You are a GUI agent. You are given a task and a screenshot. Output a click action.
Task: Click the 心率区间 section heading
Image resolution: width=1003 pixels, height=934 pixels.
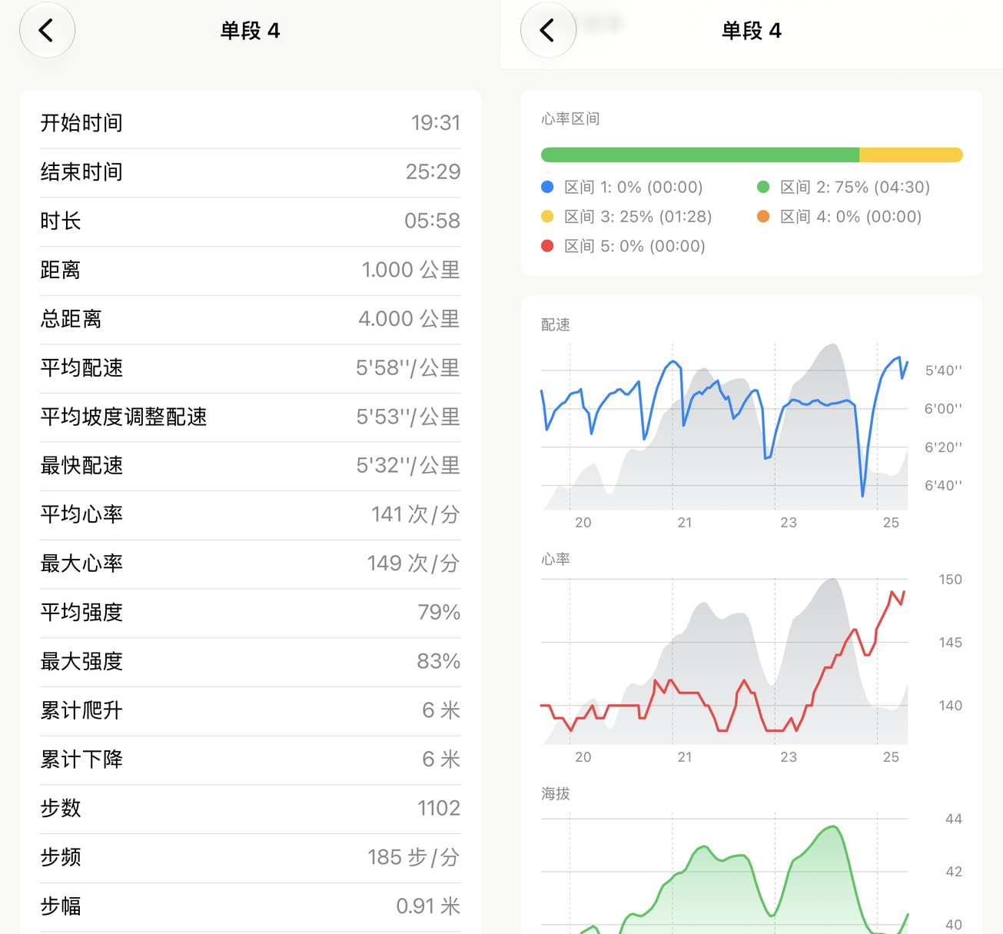point(570,119)
